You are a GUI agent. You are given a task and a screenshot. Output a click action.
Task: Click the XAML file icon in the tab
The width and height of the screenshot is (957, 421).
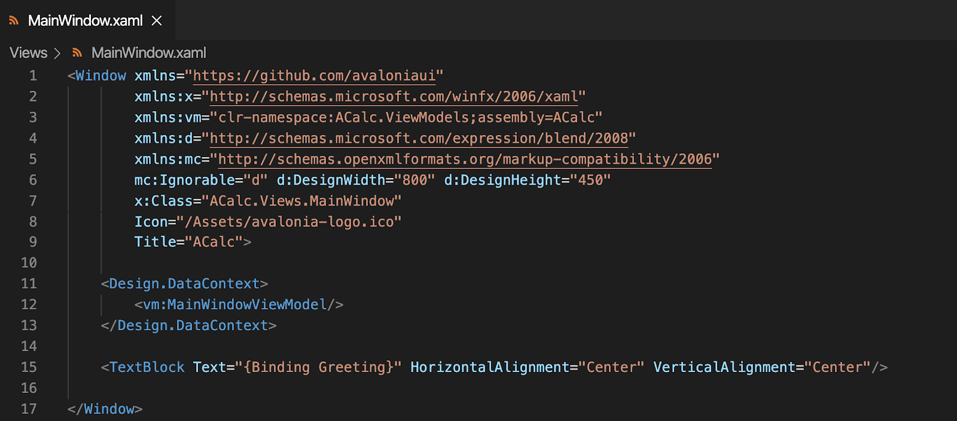click(x=14, y=21)
